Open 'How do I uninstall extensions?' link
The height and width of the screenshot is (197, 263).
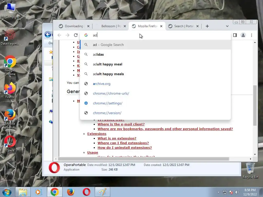[x=125, y=147]
